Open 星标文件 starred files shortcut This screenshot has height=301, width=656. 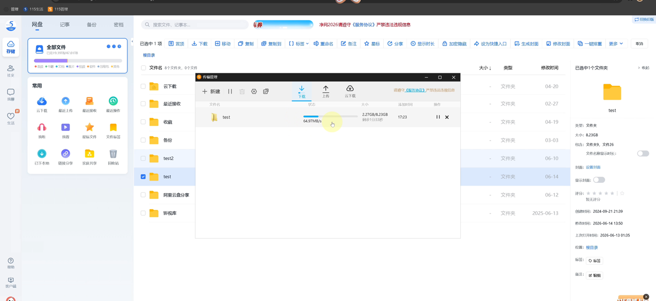pos(90,130)
